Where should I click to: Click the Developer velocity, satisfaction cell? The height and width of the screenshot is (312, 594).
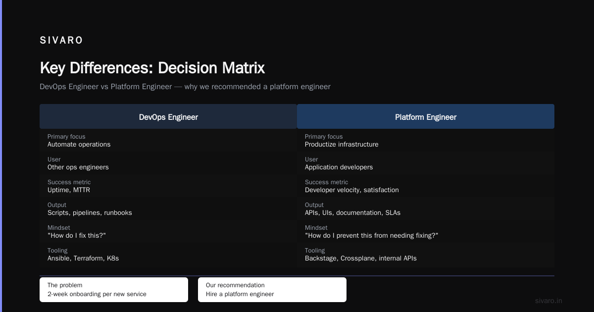426,186
